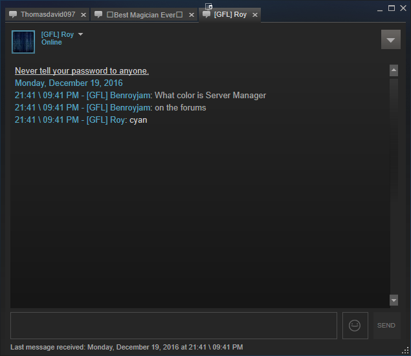Click the chat bubble icon on [GFL] Roy tab
This screenshot has width=411, height=356.
click(206, 14)
